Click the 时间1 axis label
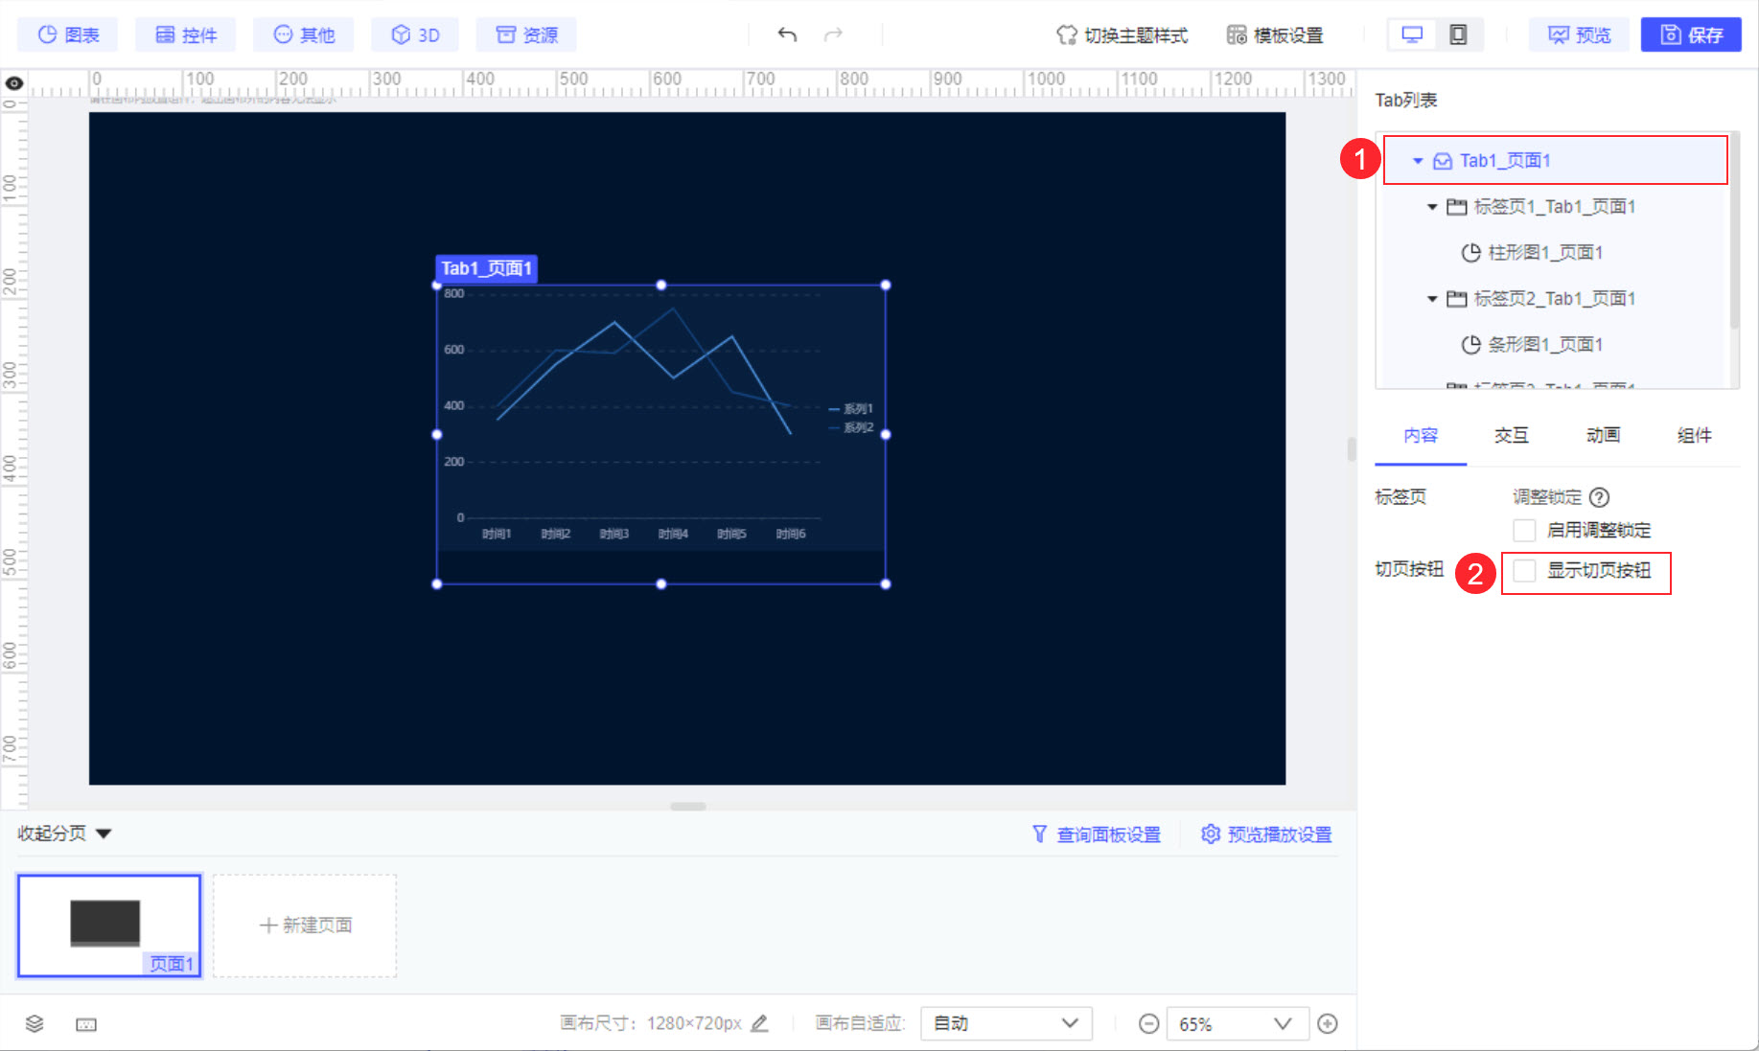Screen dimensions: 1759x1051 497,534
